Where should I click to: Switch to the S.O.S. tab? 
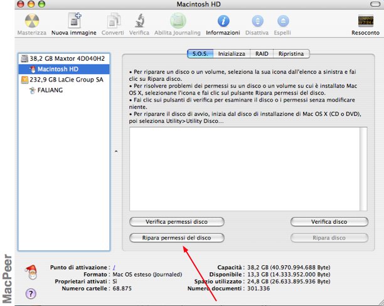(x=200, y=53)
